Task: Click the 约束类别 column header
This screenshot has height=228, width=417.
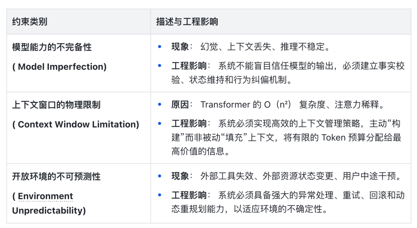Action: click(x=30, y=21)
